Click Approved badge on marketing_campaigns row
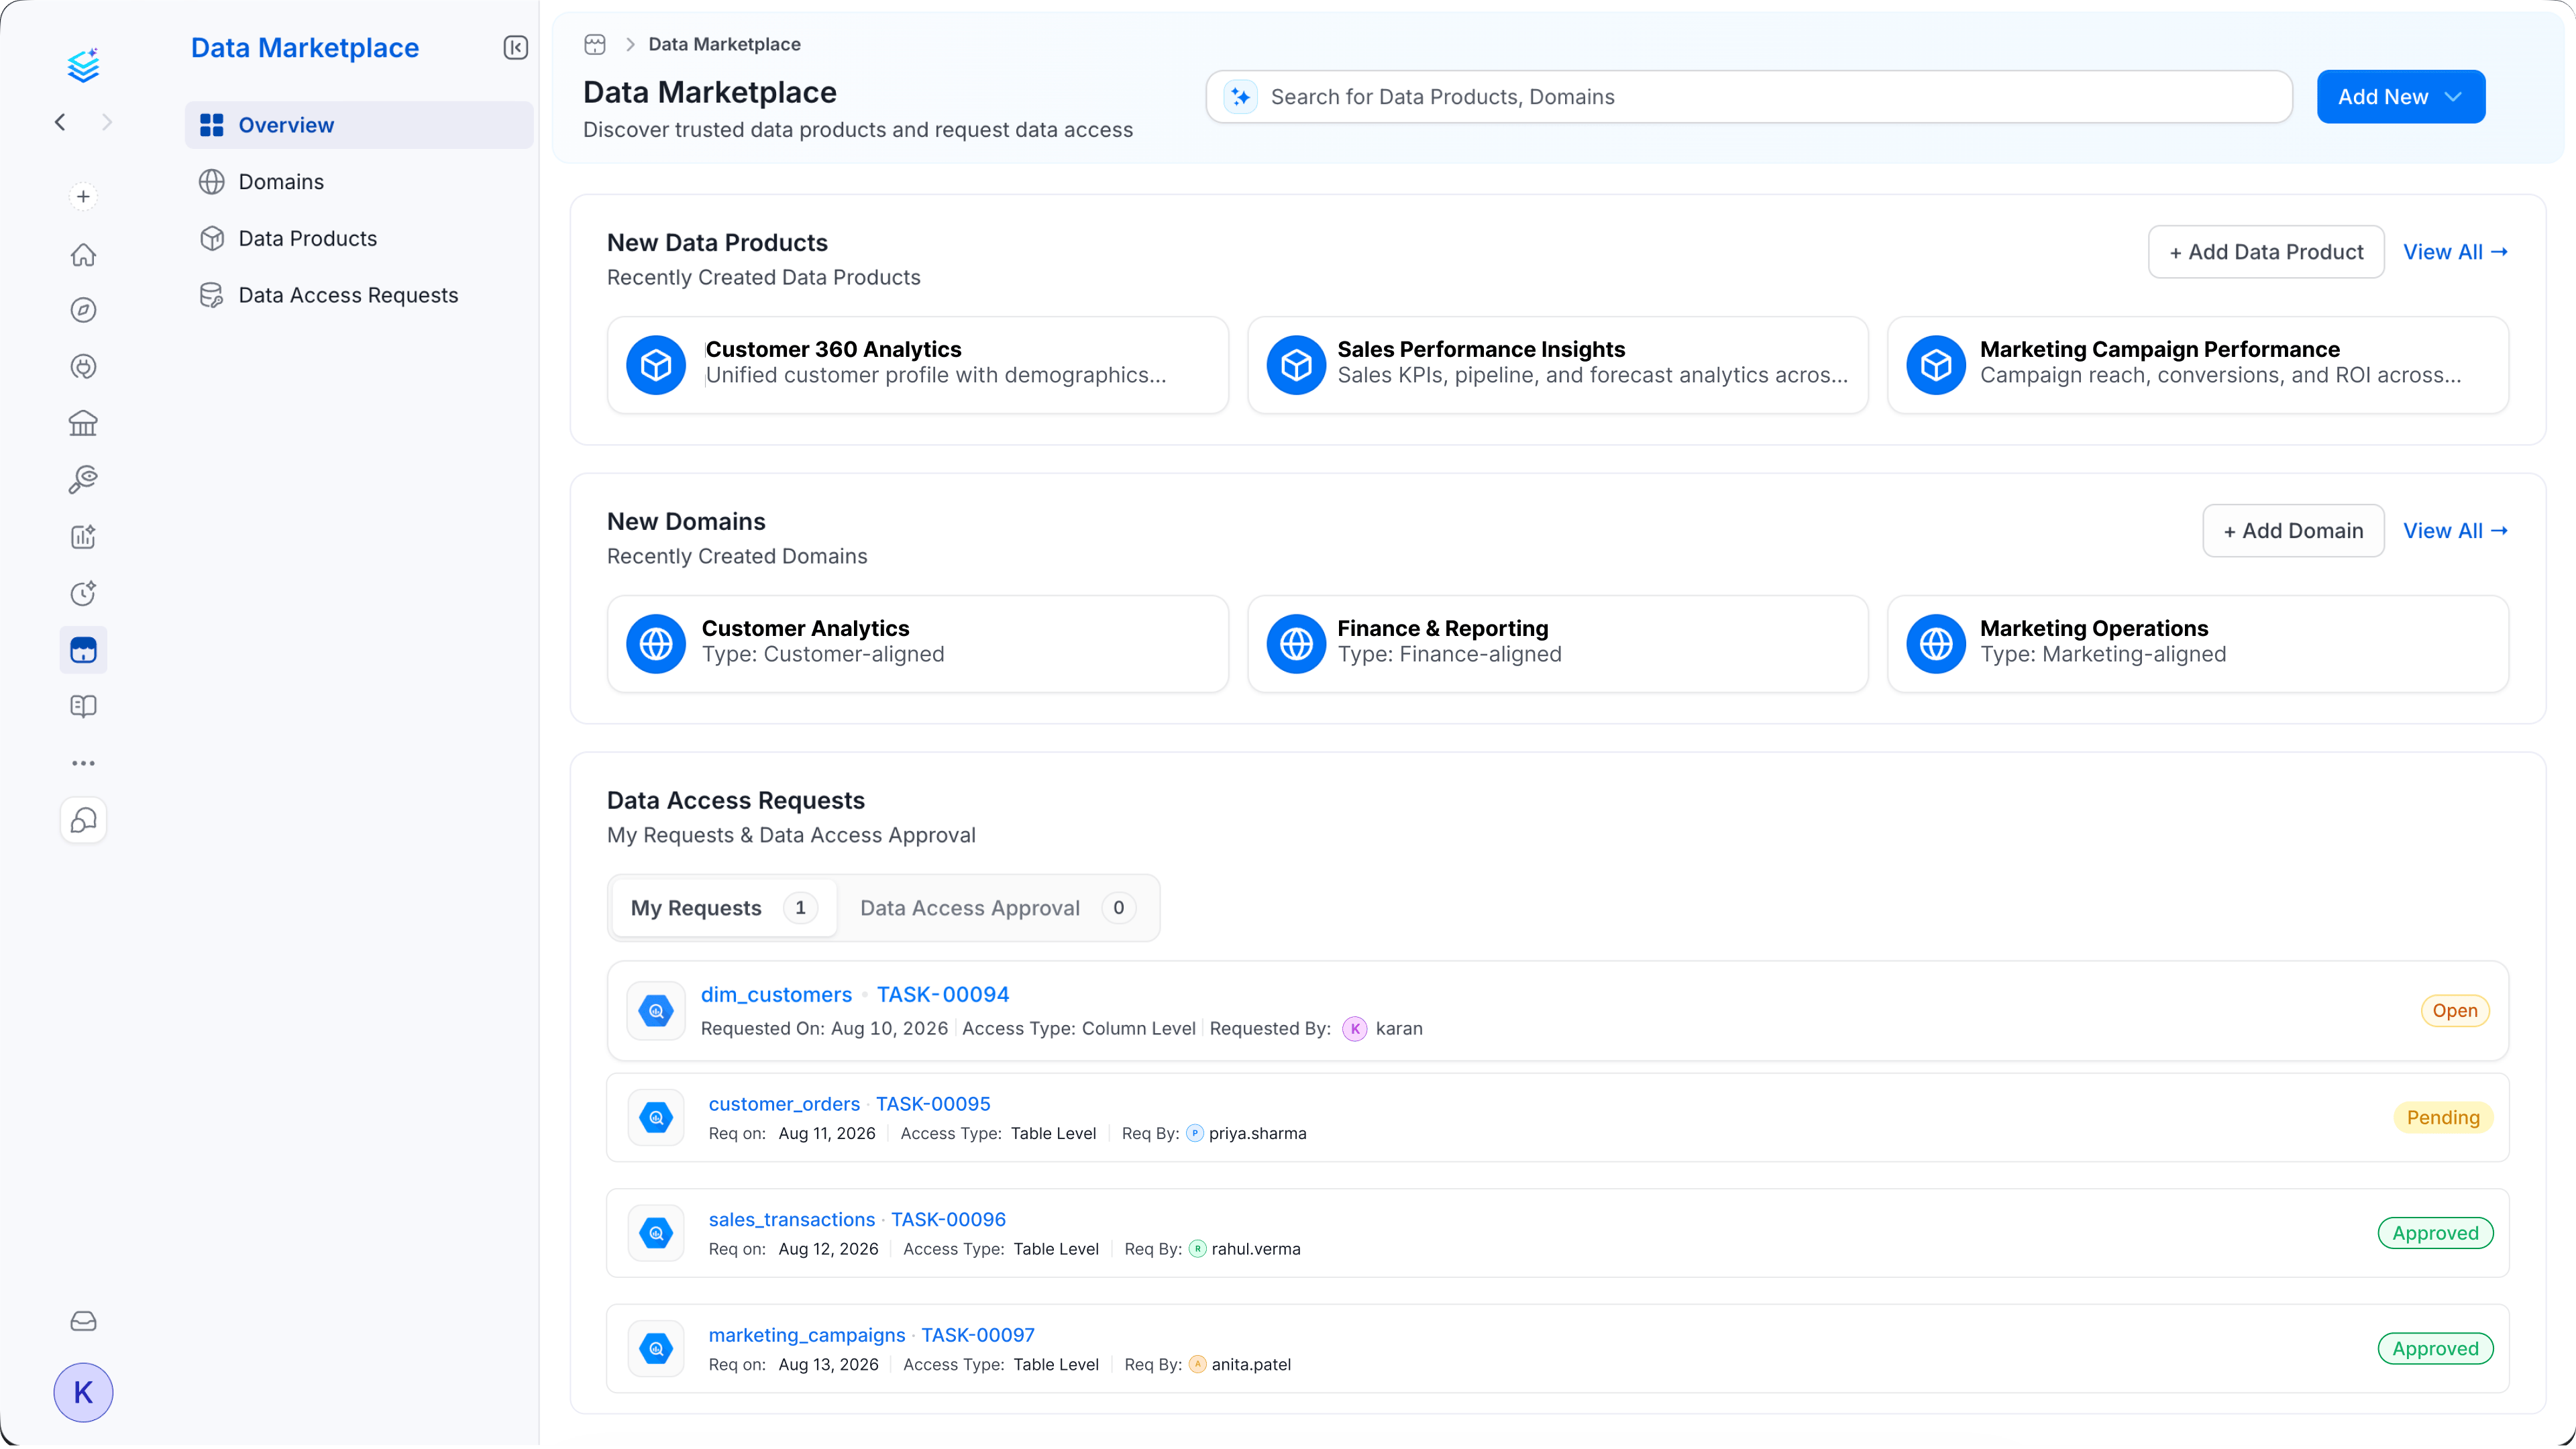This screenshot has width=2576, height=1449. pyautogui.click(x=2435, y=1349)
